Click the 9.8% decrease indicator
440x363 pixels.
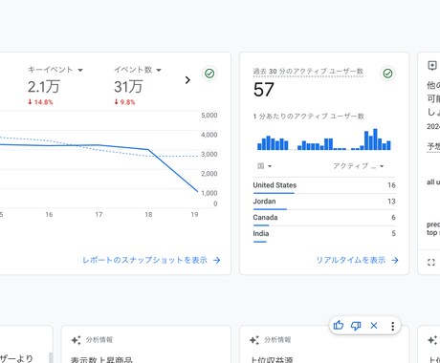(x=124, y=102)
